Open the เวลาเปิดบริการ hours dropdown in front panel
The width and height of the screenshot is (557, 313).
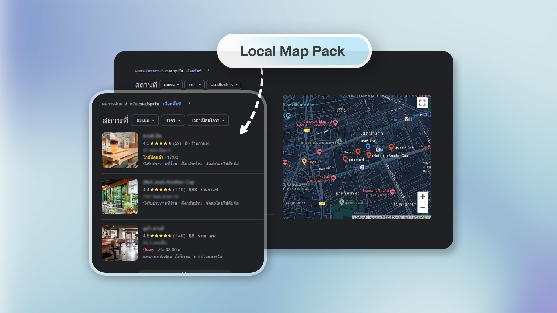pyautogui.click(x=208, y=120)
